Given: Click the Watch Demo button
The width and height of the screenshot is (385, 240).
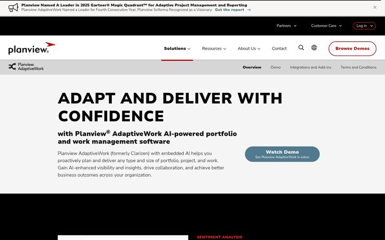Looking at the screenshot, I should [282, 154].
